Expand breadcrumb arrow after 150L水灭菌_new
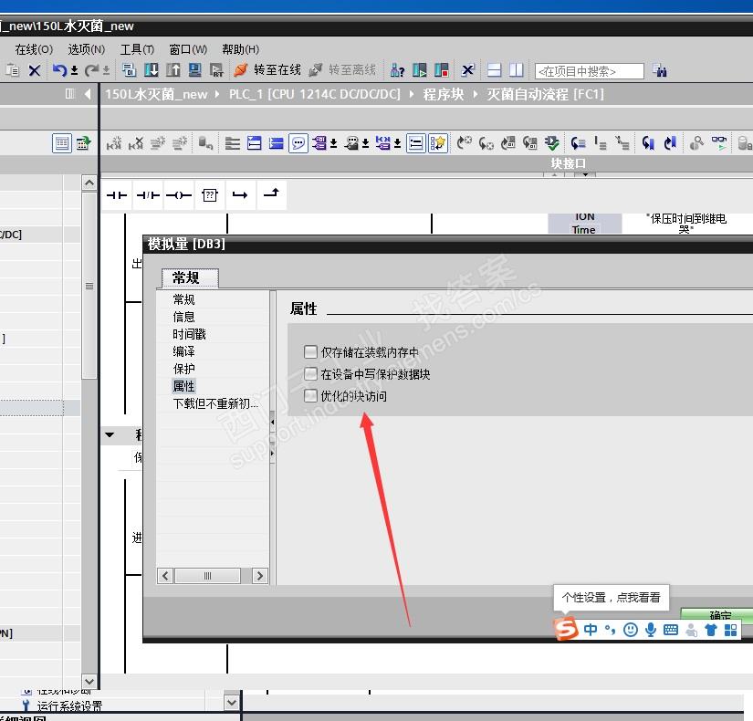Viewport: 753px width, 721px height. coord(217,94)
